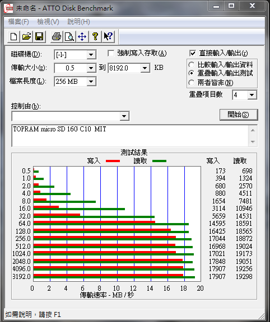The height and width of the screenshot is (322, 270).
Task: Click the green read bar for 16.0
Action: (79, 209)
